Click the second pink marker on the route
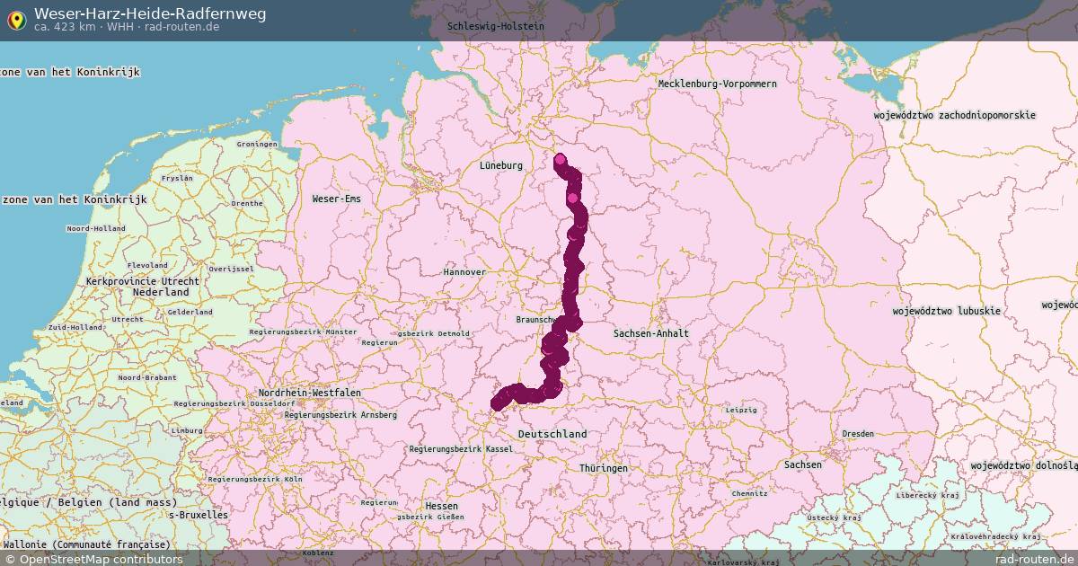The width and height of the screenshot is (1078, 566). (x=572, y=198)
